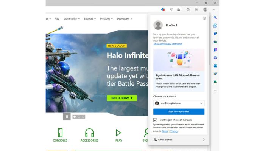
Task: Click the Read aloud icon
Action: [171, 9]
